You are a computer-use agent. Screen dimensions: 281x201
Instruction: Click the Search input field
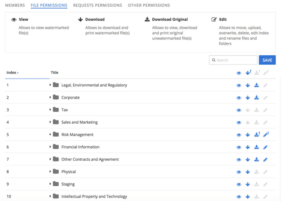tap(233, 60)
